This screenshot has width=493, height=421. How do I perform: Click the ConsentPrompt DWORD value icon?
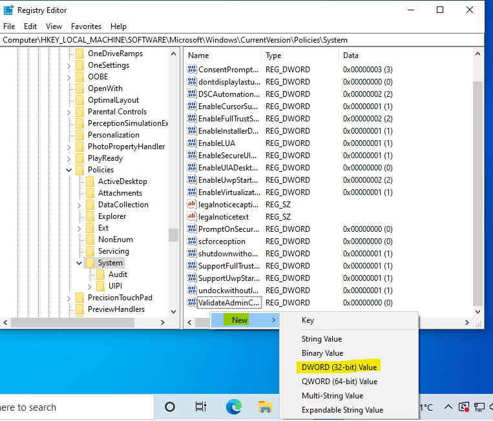[x=192, y=70]
